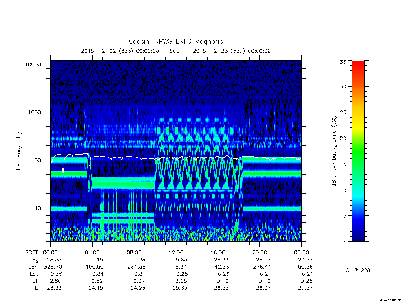The image size is (402, 302).
Task: Click the 15 value on color bar
Action: tap(343, 164)
